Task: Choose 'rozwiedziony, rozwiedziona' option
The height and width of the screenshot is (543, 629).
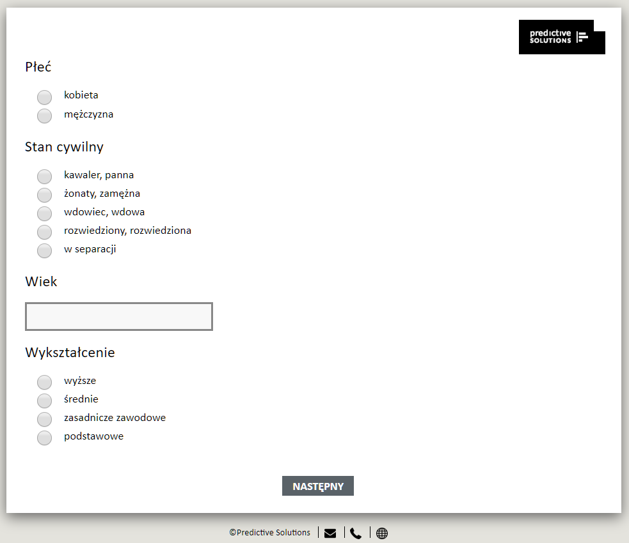Action: [44, 232]
